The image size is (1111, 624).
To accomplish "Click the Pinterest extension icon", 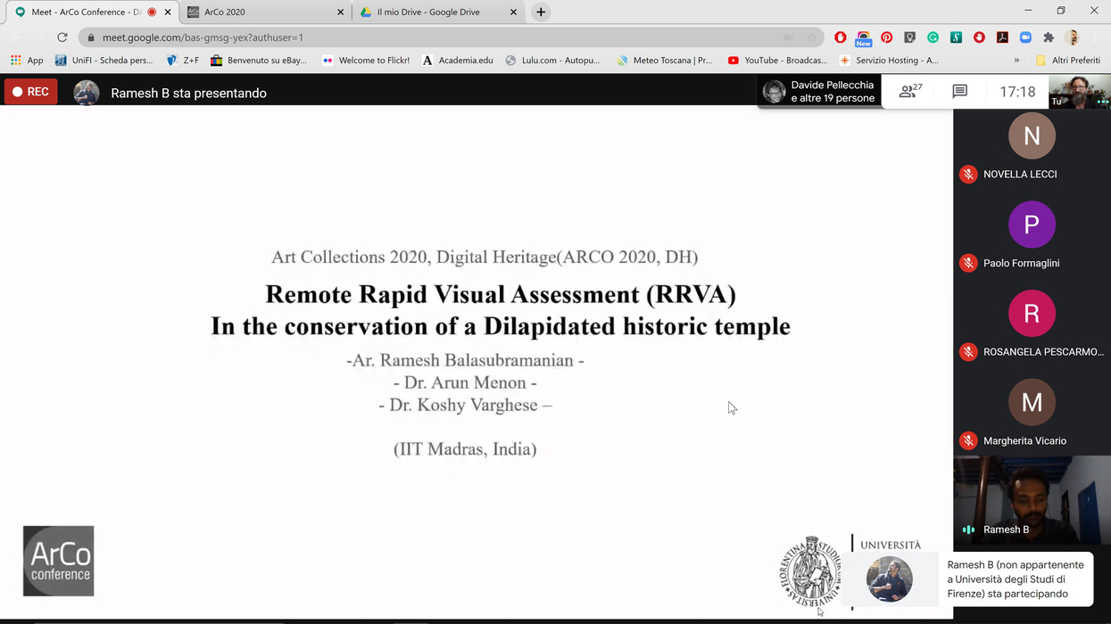I will pos(886,37).
